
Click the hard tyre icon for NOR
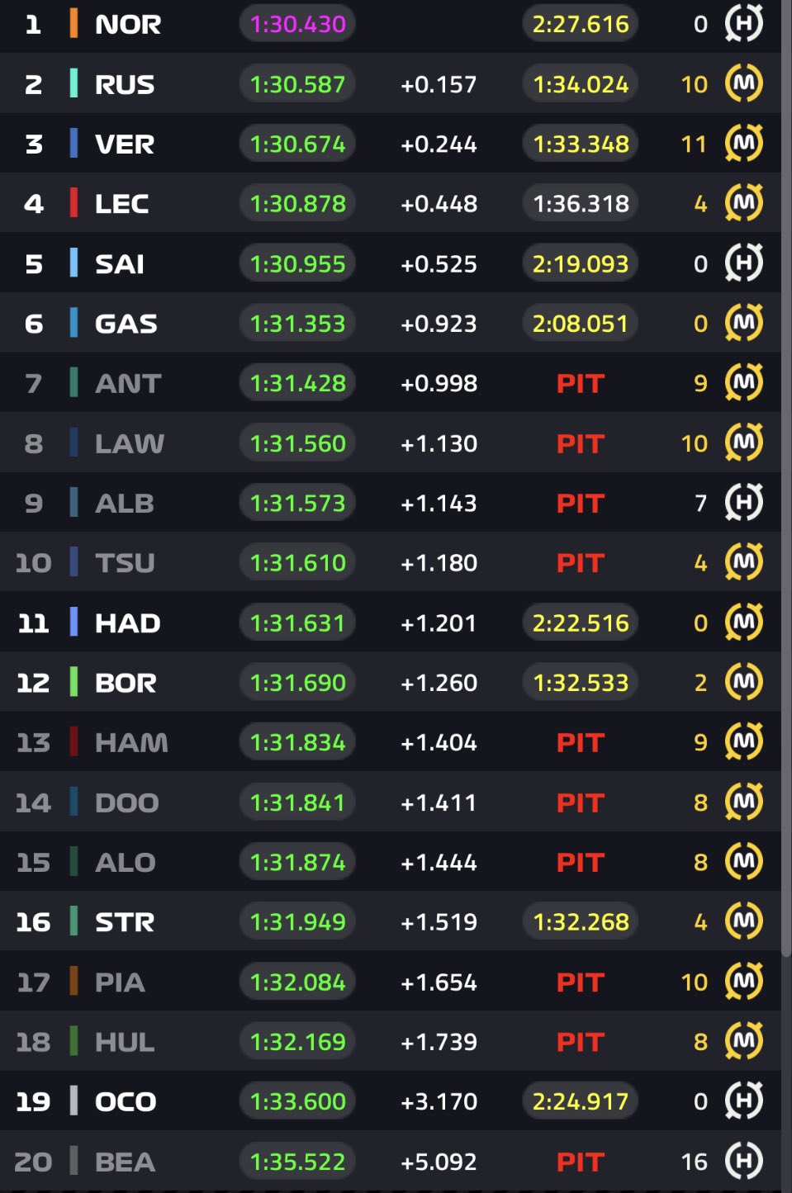pos(743,23)
